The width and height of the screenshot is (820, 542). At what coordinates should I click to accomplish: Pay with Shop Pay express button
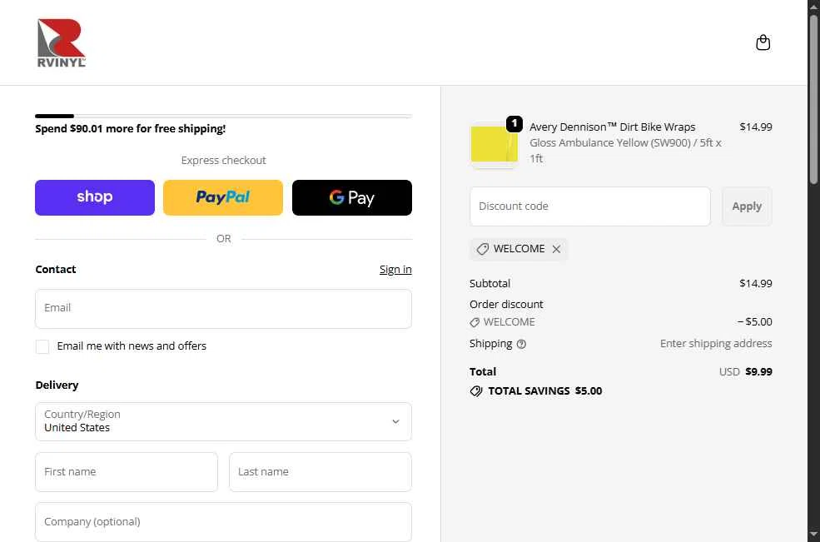[95, 198]
